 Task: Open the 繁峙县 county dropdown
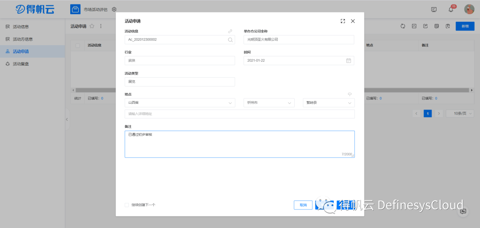[x=328, y=103]
